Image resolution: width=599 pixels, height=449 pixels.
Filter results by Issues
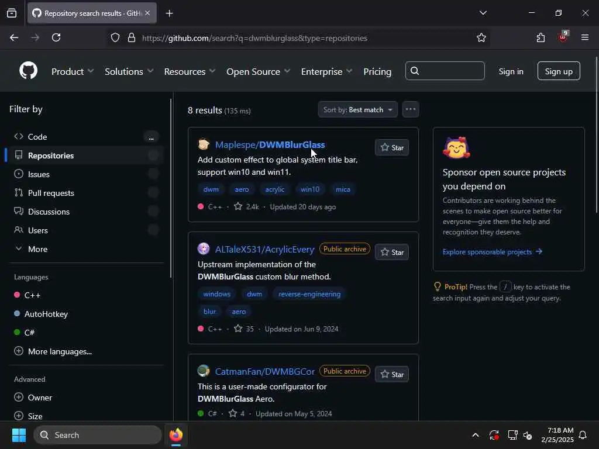[x=85, y=174]
